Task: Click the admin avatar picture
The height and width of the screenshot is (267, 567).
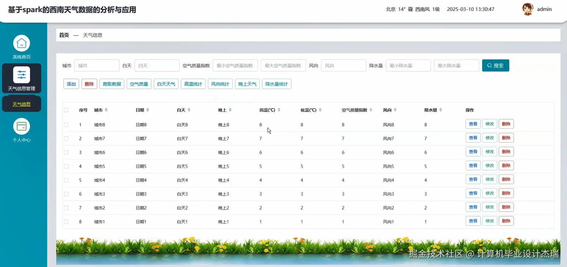Action: (527, 9)
